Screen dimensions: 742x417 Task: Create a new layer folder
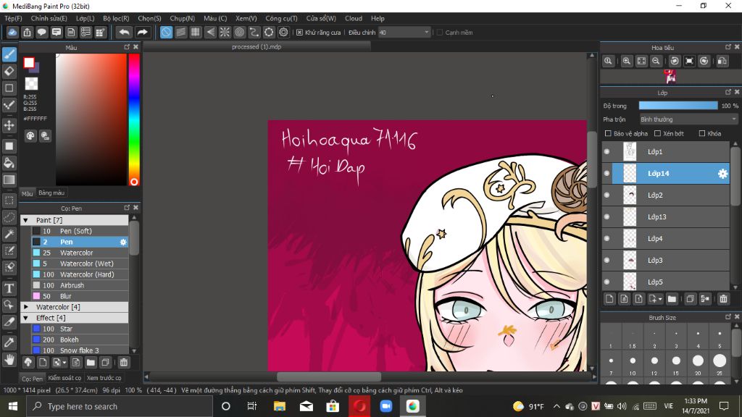pyautogui.click(x=672, y=299)
